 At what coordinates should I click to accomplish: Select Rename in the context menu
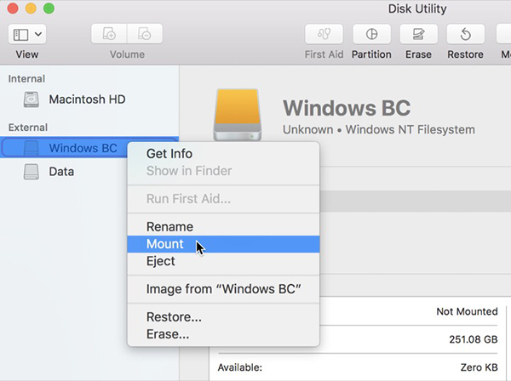169,227
